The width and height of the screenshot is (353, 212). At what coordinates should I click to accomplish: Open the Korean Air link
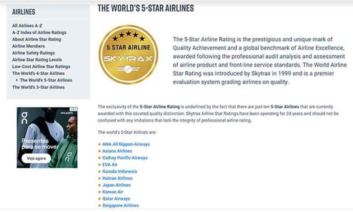[113, 192]
